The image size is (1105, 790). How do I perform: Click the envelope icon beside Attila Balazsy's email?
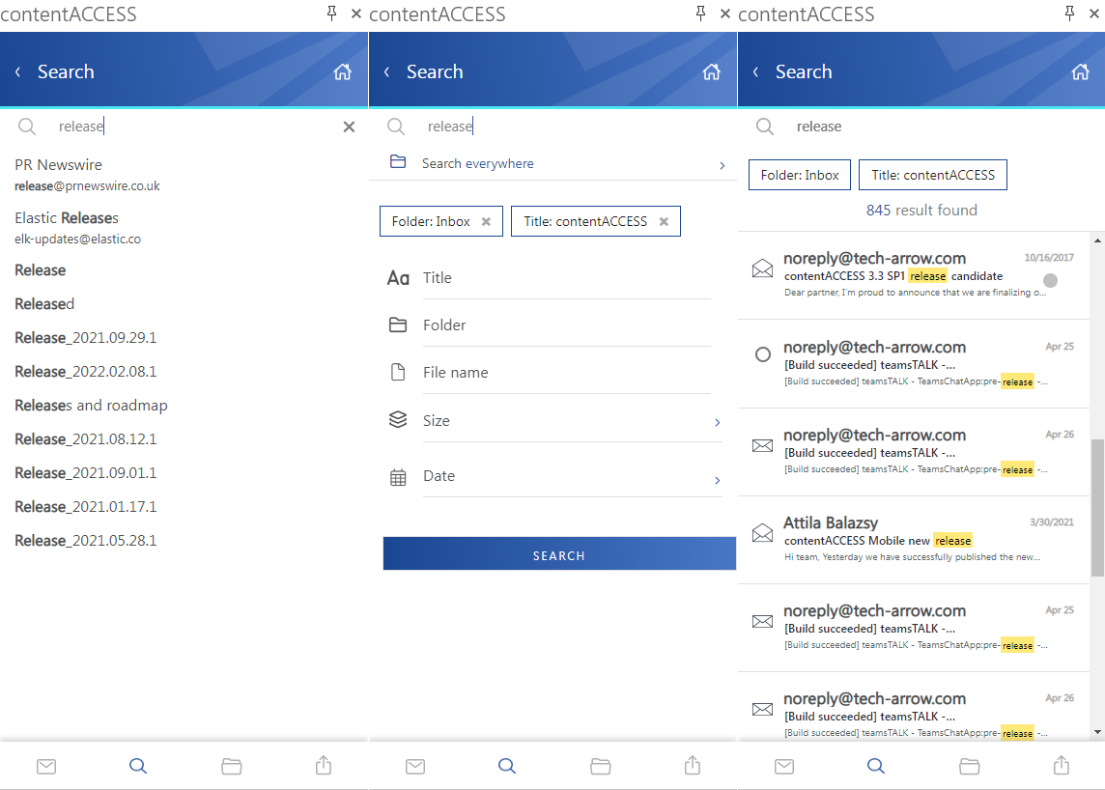click(762, 532)
